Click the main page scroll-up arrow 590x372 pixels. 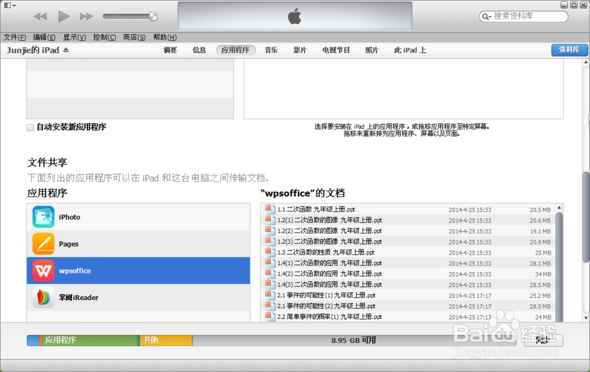coord(586,62)
